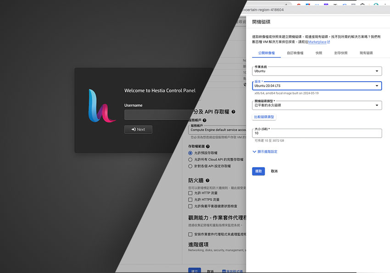Click 'Networking, disks, security, management' description
Screen dimensions: 390x273
pyautogui.click(x=216, y=251)
